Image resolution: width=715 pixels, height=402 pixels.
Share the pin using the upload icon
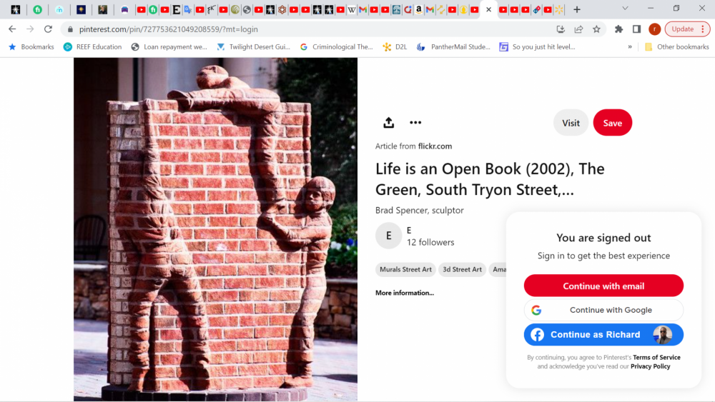[x=388, y=123]
